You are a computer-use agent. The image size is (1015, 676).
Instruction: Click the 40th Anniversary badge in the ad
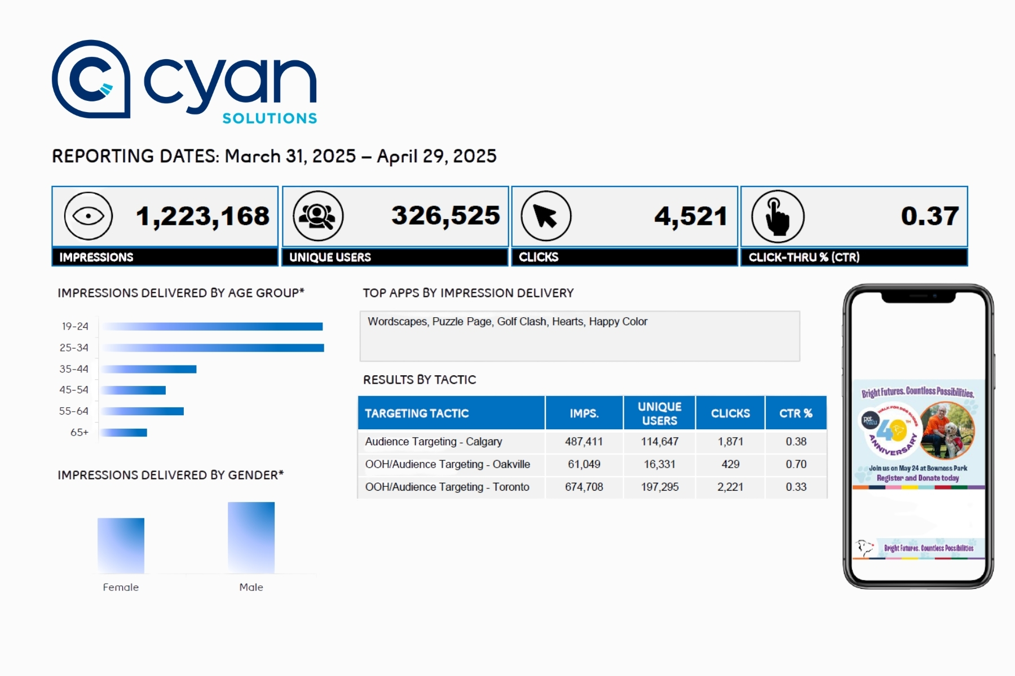point(890,430)
